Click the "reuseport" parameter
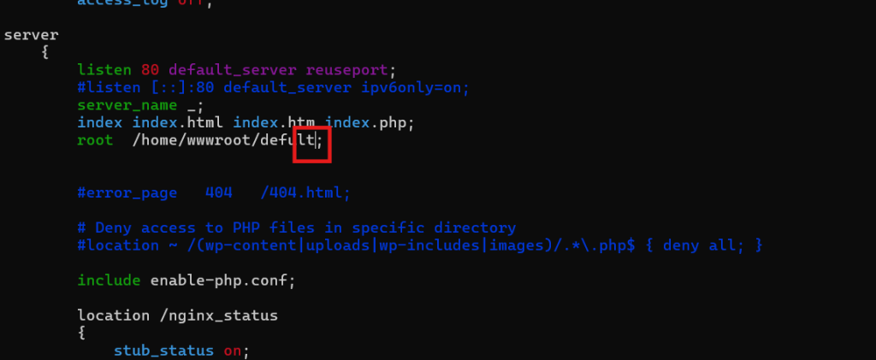The height and width of the screenshot is (360, 876). point(353,69)
